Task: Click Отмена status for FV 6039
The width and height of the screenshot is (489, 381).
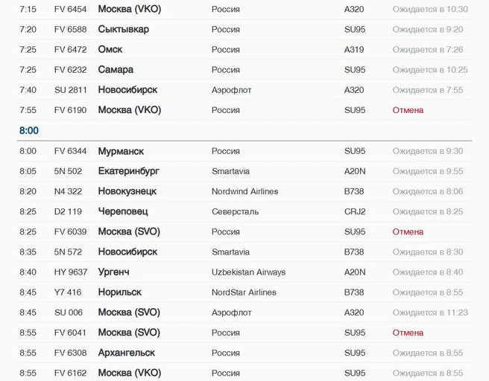Action: (408, 232)
